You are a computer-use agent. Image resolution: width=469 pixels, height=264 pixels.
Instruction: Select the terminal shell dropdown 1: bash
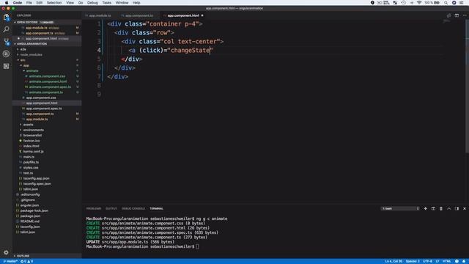(400, 208)
